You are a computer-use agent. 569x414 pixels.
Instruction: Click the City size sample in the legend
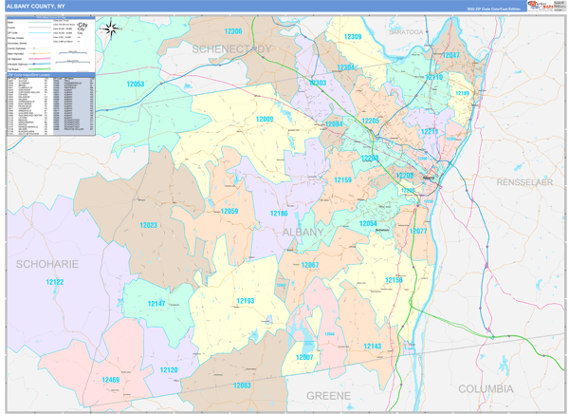[81, 25]
